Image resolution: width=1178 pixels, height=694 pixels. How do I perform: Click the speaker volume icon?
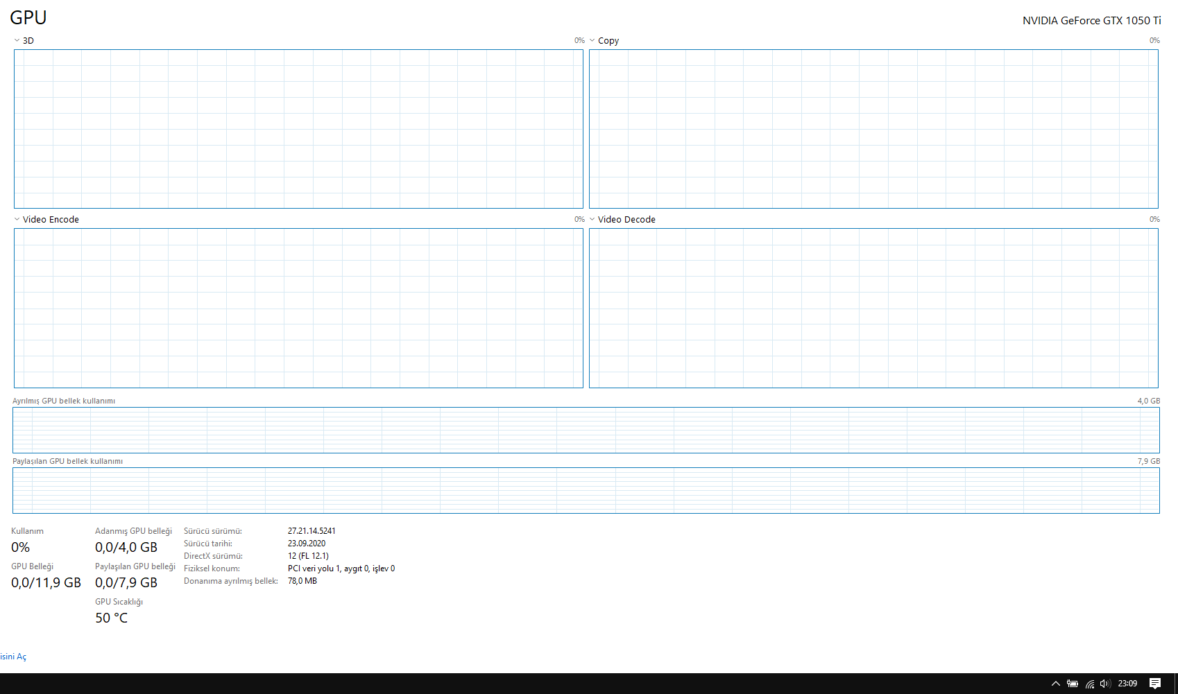coord(1105,684)
